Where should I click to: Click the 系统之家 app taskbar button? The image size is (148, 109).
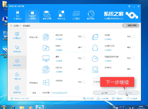[x=40, y=107]
